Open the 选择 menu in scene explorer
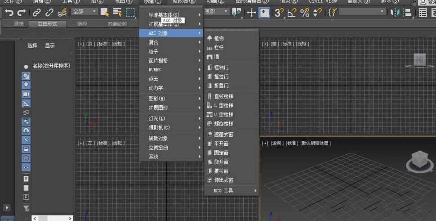 coord(32,45)
